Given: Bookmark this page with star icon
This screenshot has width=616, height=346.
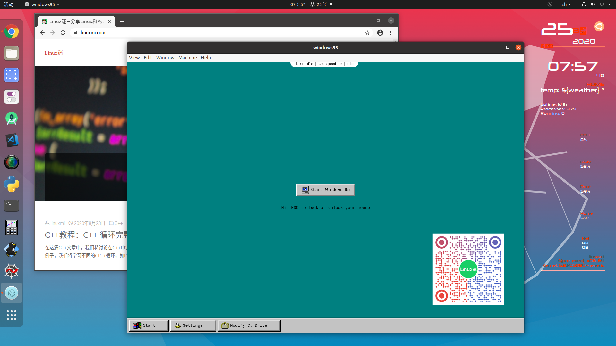Looking at the screenshot, I should [x=367, y=33].
